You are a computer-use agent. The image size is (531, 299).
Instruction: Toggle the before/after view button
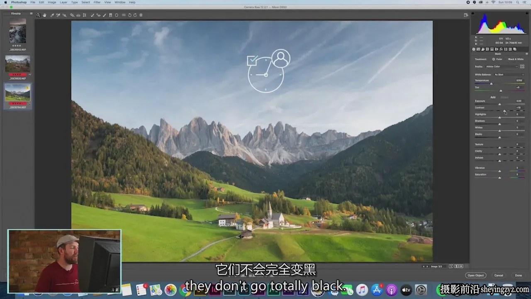(x=451, y=266)
